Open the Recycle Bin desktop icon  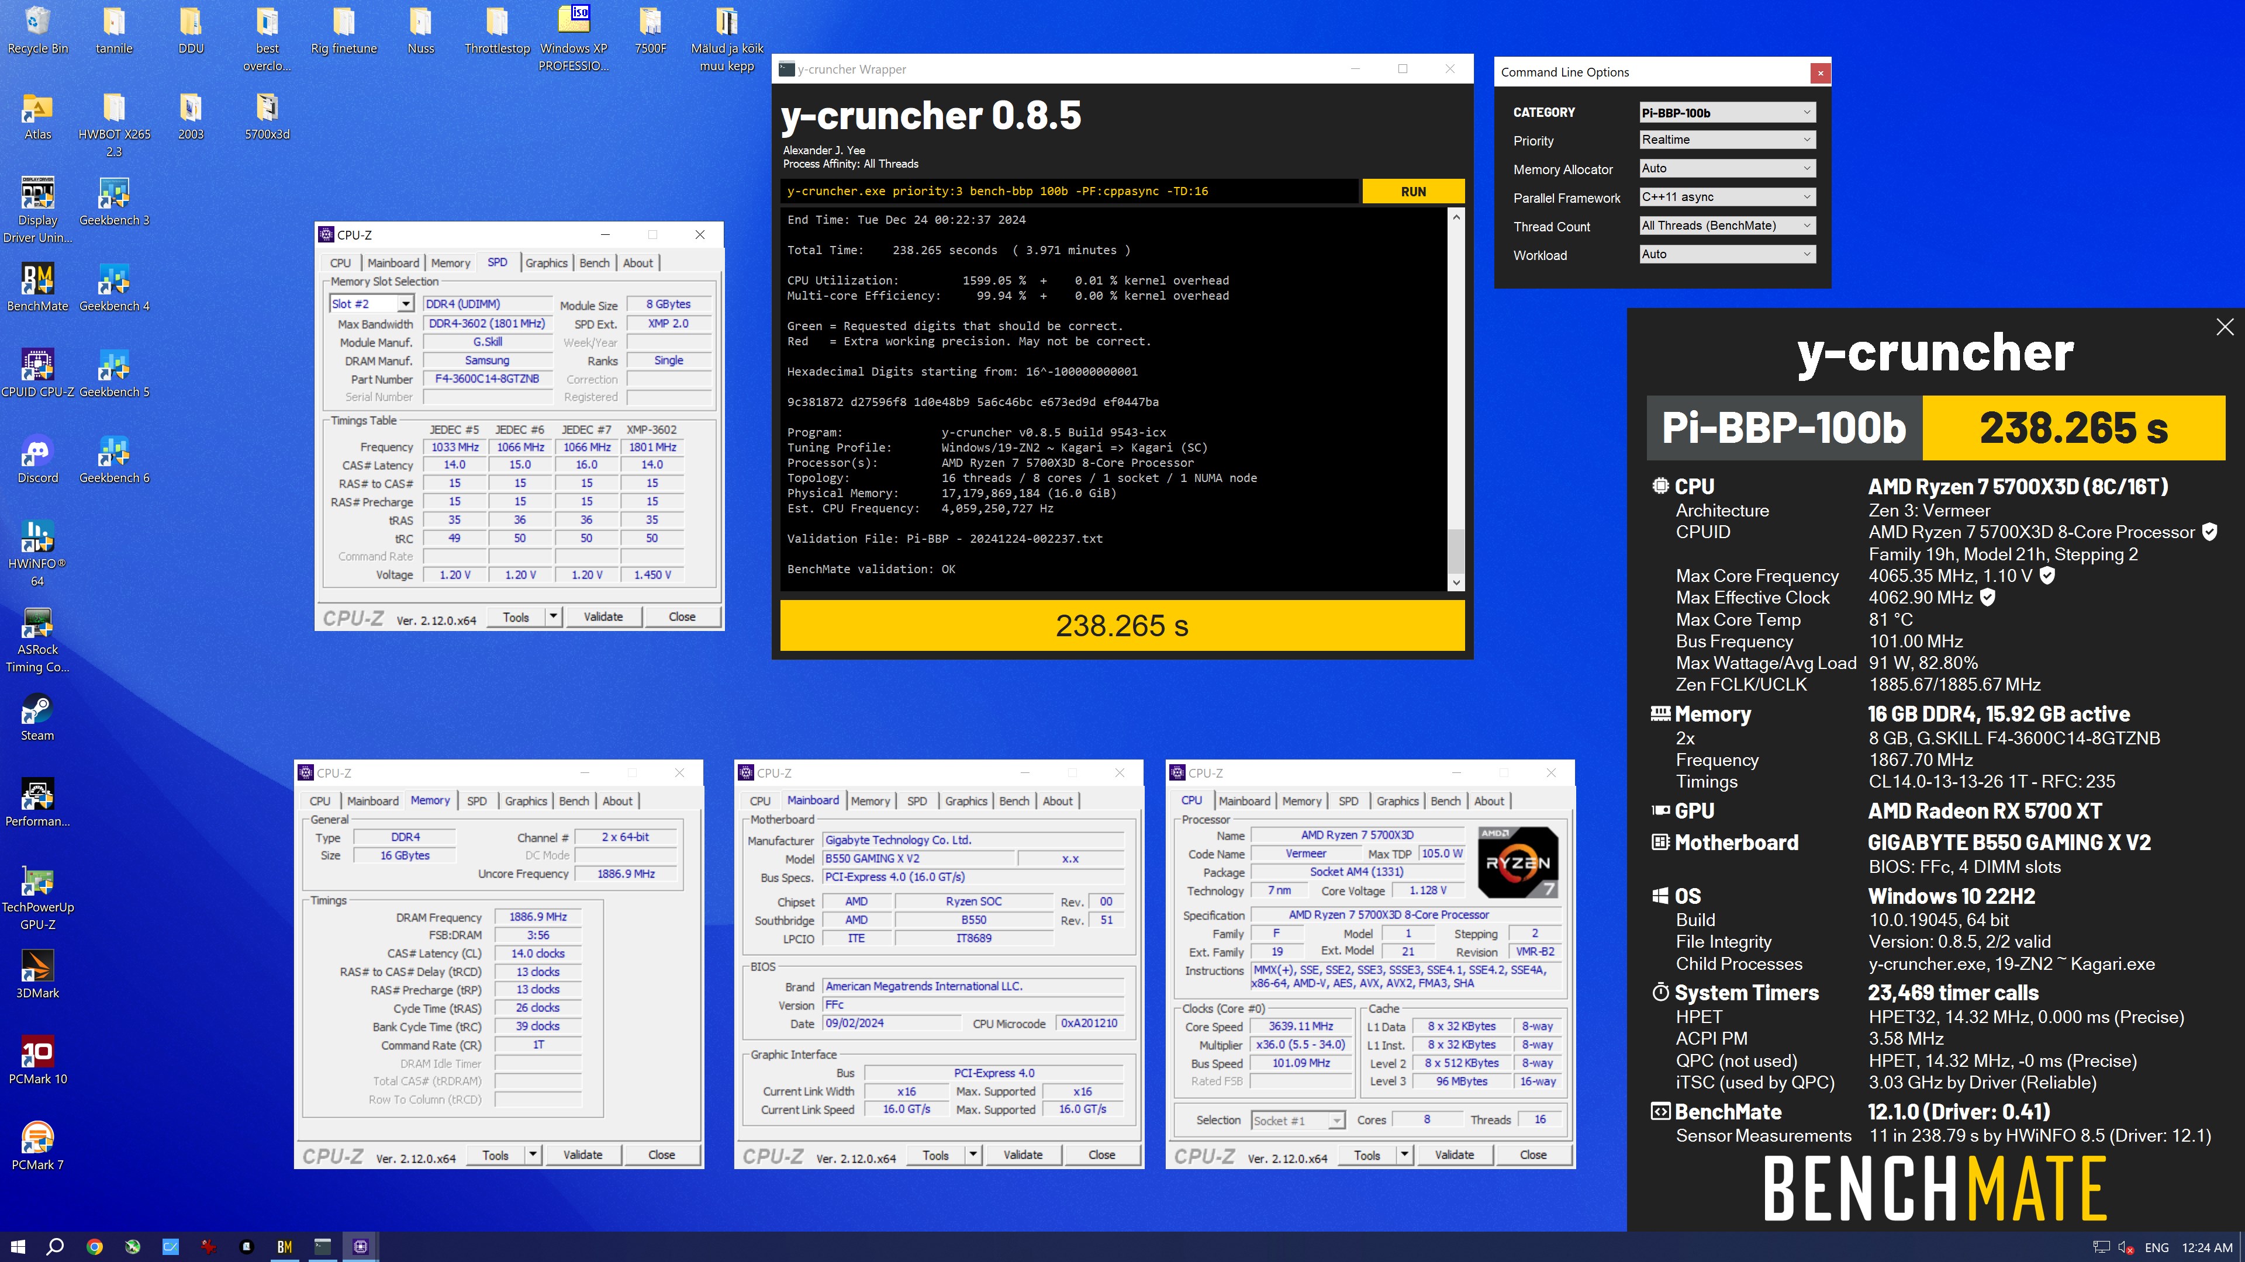pos(37,30)
